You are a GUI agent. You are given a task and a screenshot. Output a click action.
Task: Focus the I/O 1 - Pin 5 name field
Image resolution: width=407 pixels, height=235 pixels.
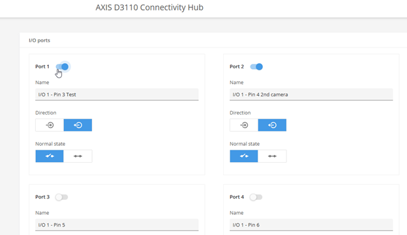click(x=117, y=225)
